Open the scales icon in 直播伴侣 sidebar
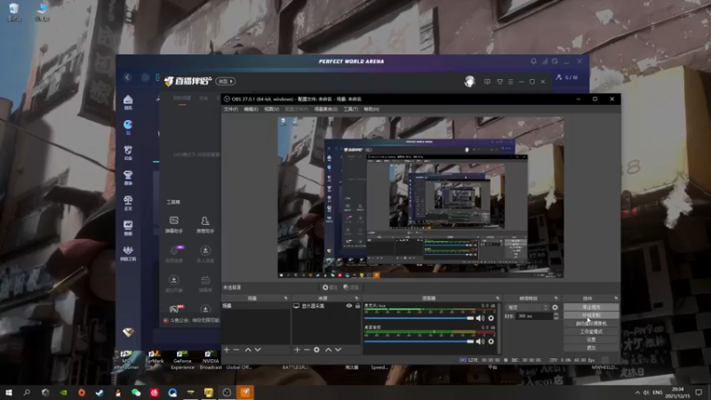The image size is (711, 400). click(x=128, y=203)
